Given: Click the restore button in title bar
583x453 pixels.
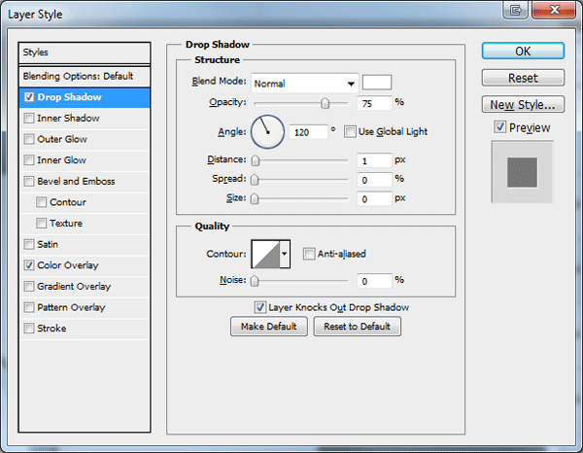Looking at the screenshot, I should tap(515, 10).
